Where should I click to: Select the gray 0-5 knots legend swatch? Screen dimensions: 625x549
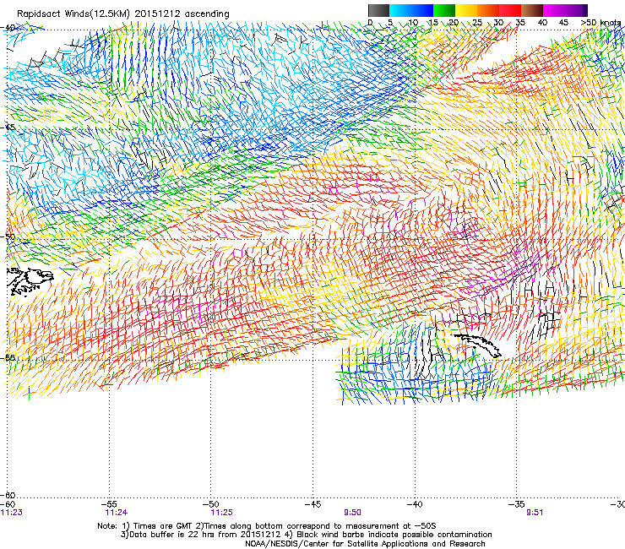point(378,10)
